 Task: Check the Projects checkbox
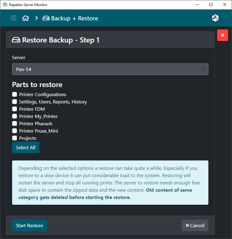click(x=15, y=138)
